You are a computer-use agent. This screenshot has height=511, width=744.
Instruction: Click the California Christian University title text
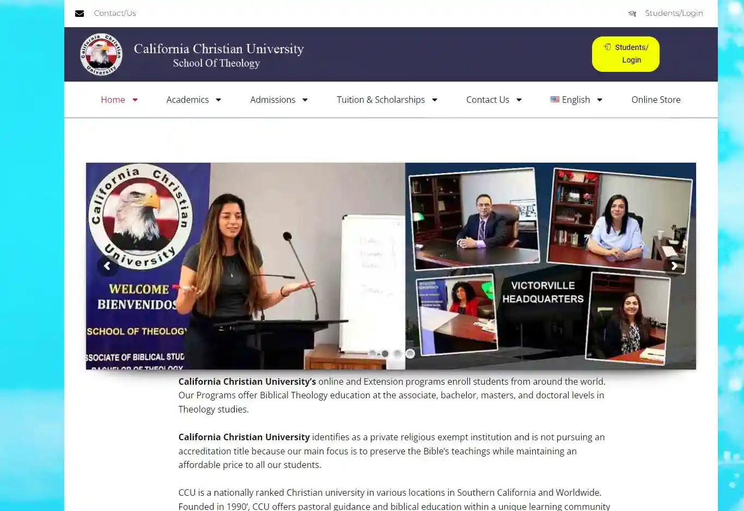coord(218,49)
